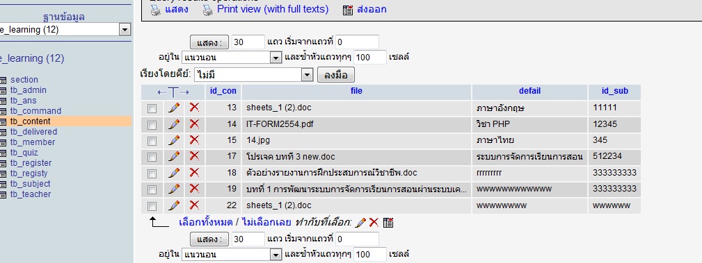Delete row 14 IT-FORM2554.pdf
This screenshot has height=263, width=702.
[194, 124]
